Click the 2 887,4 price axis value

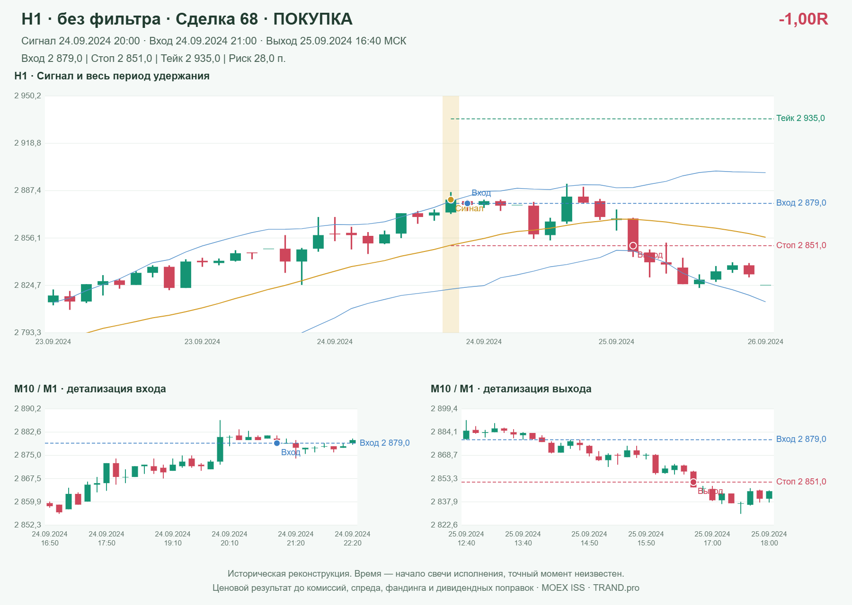27,190
